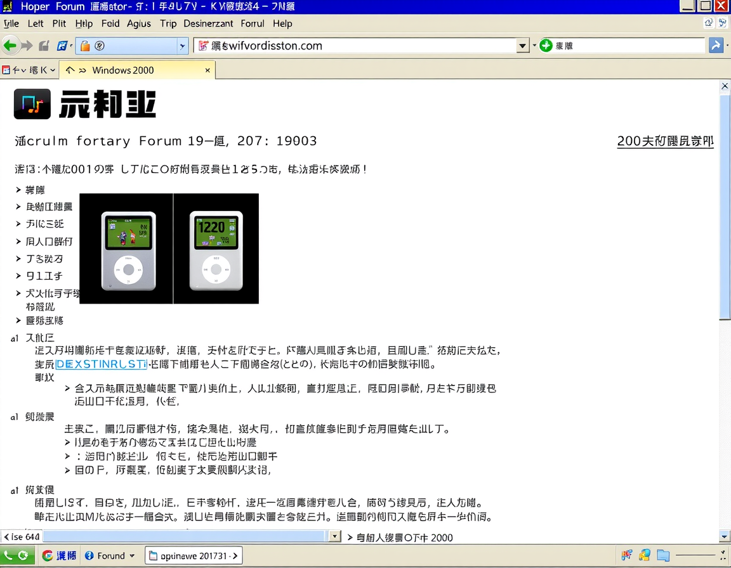731x568 pixels.
Task: Open the dropdown of the padlock field
Action: coord(182,46)
